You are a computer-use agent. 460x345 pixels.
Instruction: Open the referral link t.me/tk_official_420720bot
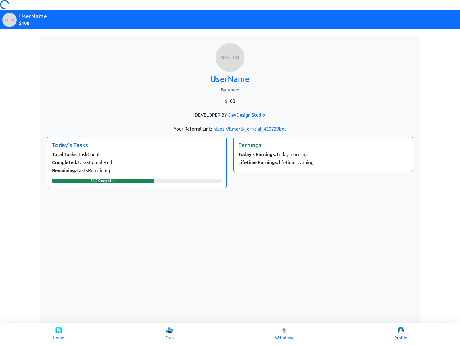[x=250, y=129]
